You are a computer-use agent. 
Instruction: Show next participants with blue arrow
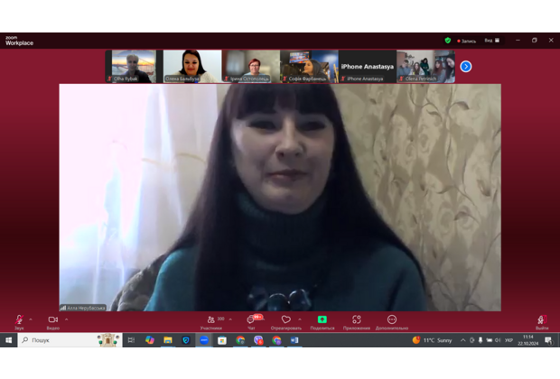466,67
